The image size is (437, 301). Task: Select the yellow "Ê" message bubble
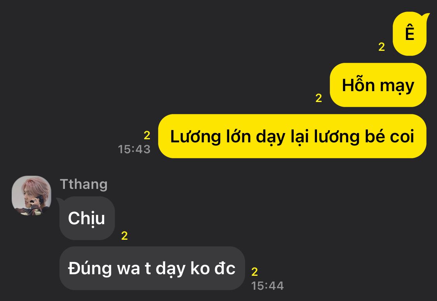coord(410,34)
